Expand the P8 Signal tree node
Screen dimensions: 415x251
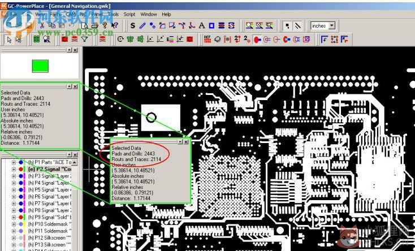click(x=14, y=210)
